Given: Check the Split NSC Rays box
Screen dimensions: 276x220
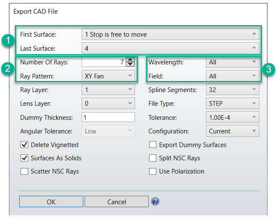Looking at the screenshot, I should click(153, 158).
